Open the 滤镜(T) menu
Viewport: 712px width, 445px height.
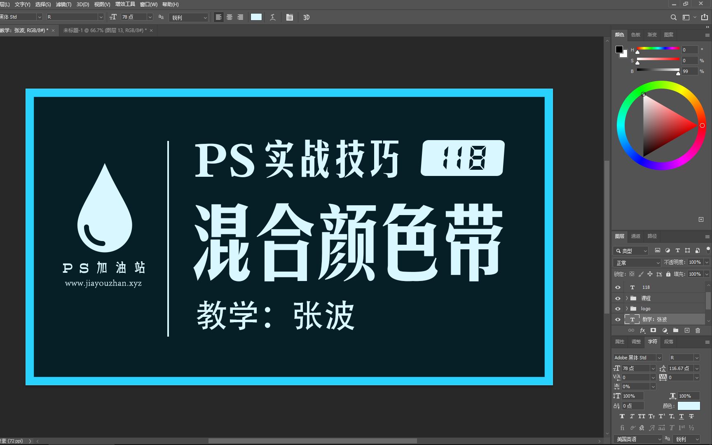click(x=63, y=4)
